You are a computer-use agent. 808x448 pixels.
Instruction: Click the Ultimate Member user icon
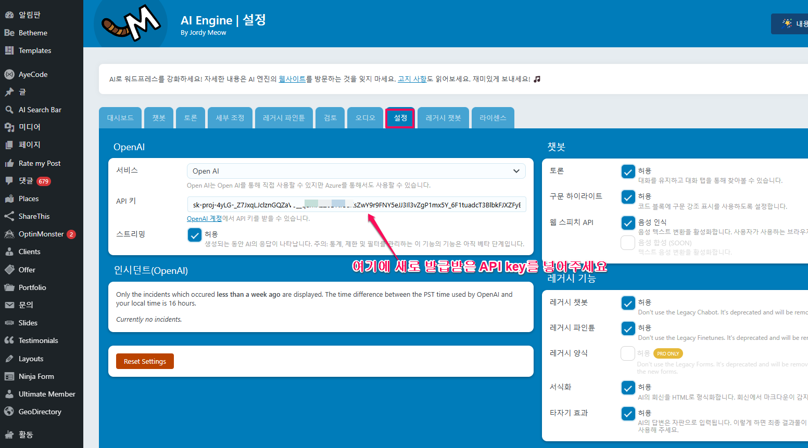(9, 394)
